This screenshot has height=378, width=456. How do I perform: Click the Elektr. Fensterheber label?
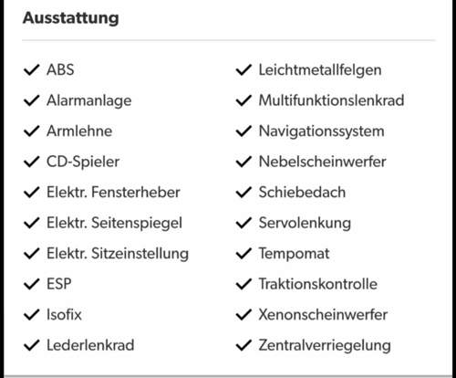coord(113,193)
